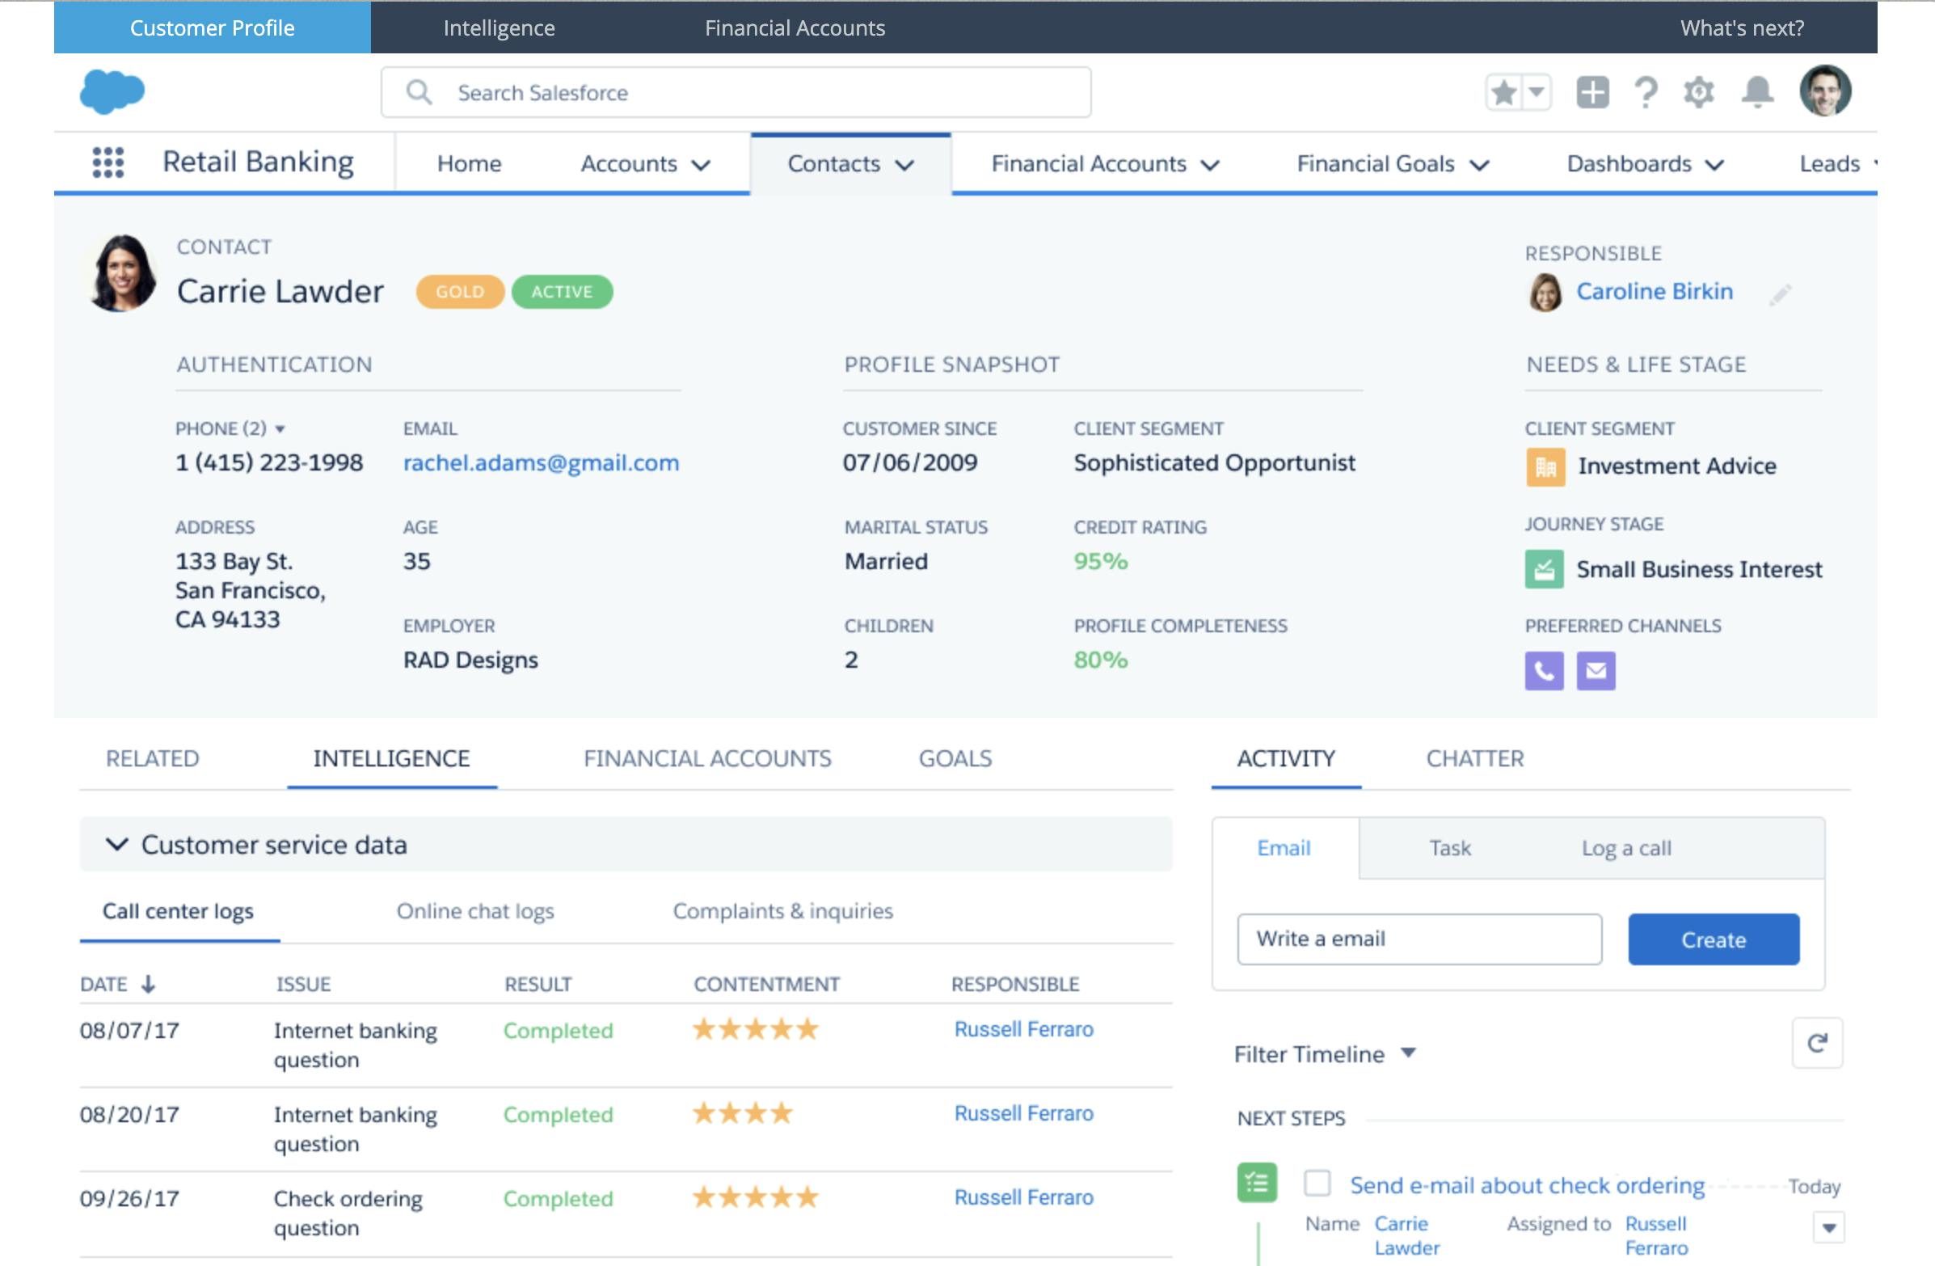Open the Complaints & inquiries tab
1935x1266 pixels.
click(783, 911)
